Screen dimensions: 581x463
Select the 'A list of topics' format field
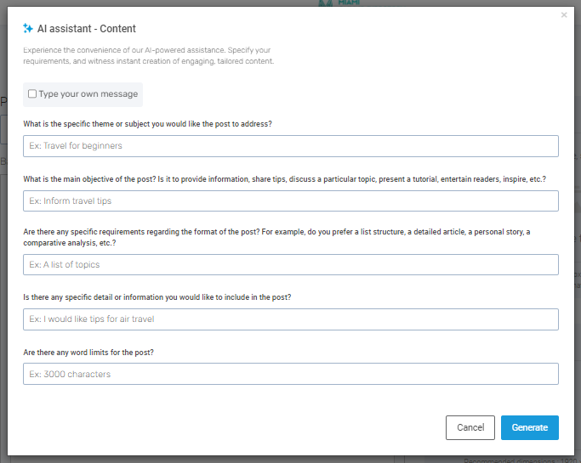coord(291,265)
